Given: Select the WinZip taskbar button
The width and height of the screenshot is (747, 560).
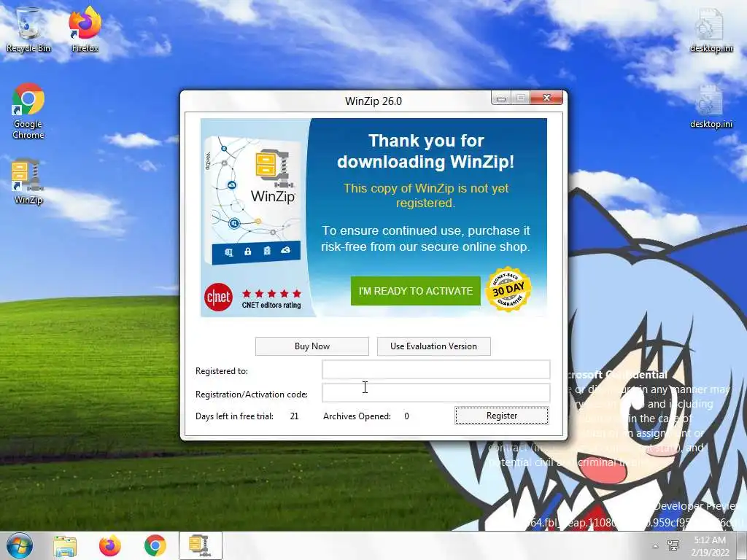Looking at the screenshot, I should tap(201, 545).
